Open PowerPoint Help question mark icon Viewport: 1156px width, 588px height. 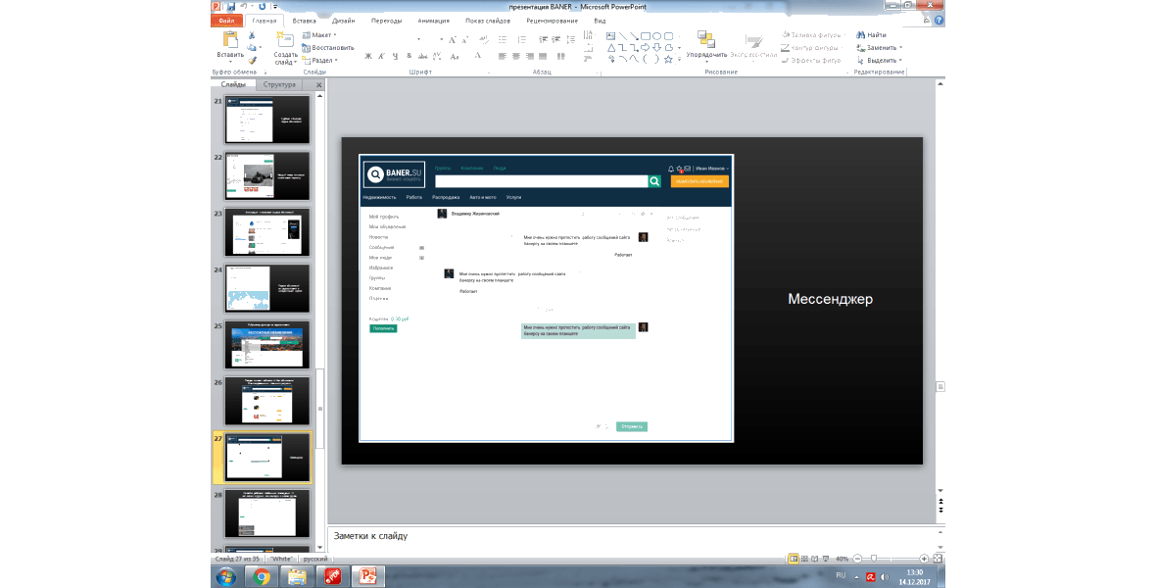click(x=939, y=21)
